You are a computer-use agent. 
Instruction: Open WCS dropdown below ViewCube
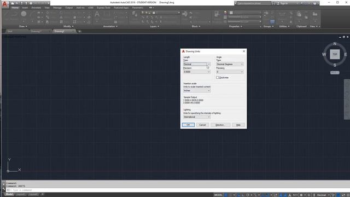pos(335,73)
